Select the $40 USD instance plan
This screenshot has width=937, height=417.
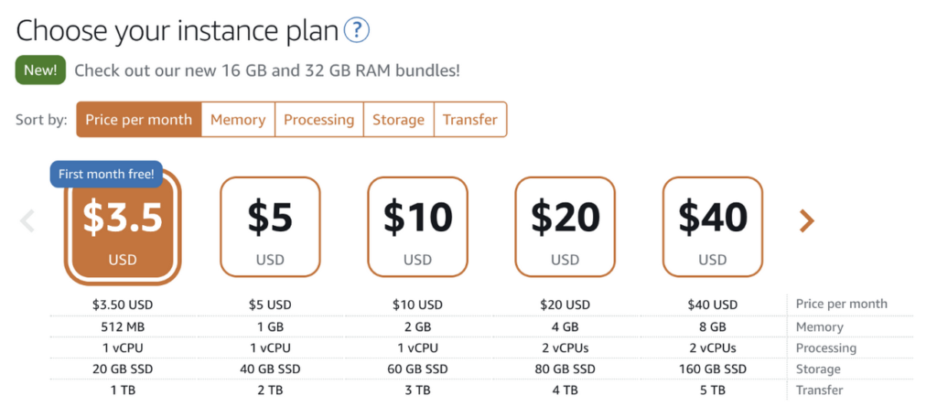712,227
